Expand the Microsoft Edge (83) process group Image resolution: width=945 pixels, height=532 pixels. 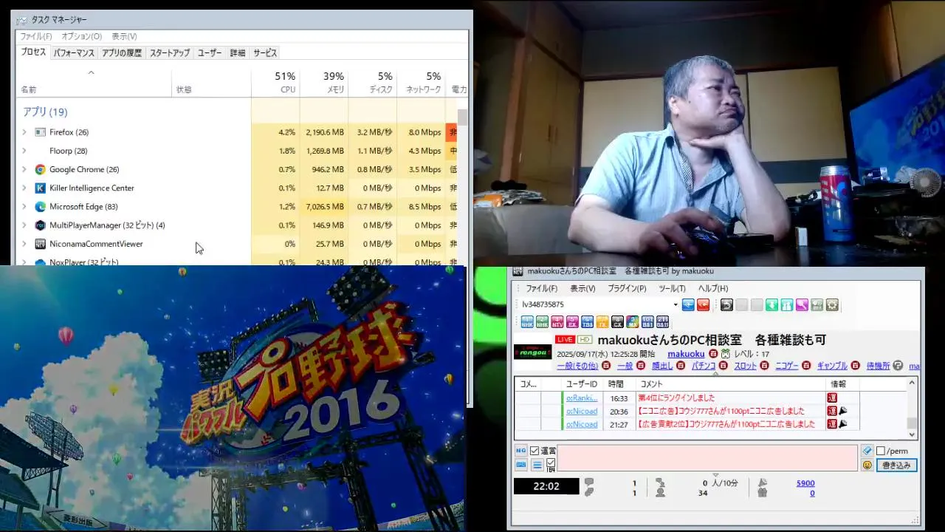point(24,206)
